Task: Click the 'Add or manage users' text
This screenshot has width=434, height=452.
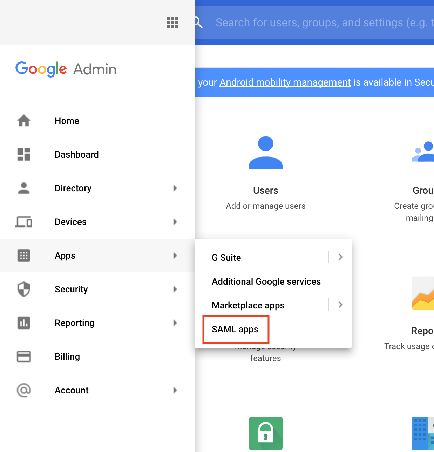Action: [266, 206]
